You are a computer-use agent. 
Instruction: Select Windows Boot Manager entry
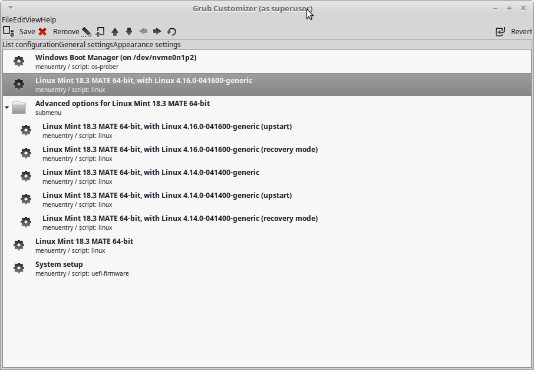116,58
